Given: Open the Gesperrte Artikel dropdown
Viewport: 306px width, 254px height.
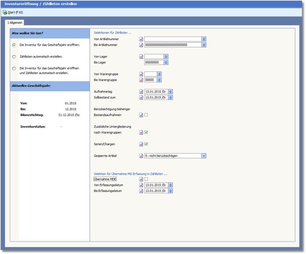Looking at the screenshot, I should point(204,156).
